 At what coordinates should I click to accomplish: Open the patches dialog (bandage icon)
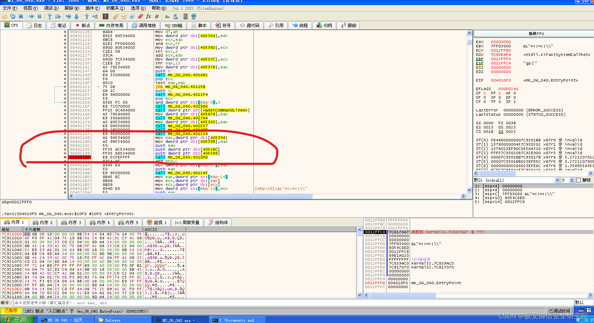tap(116, 16)
